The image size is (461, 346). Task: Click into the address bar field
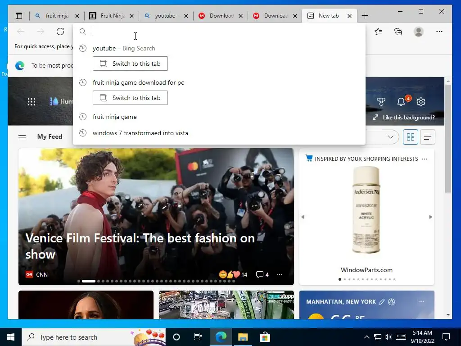(219, 31)
